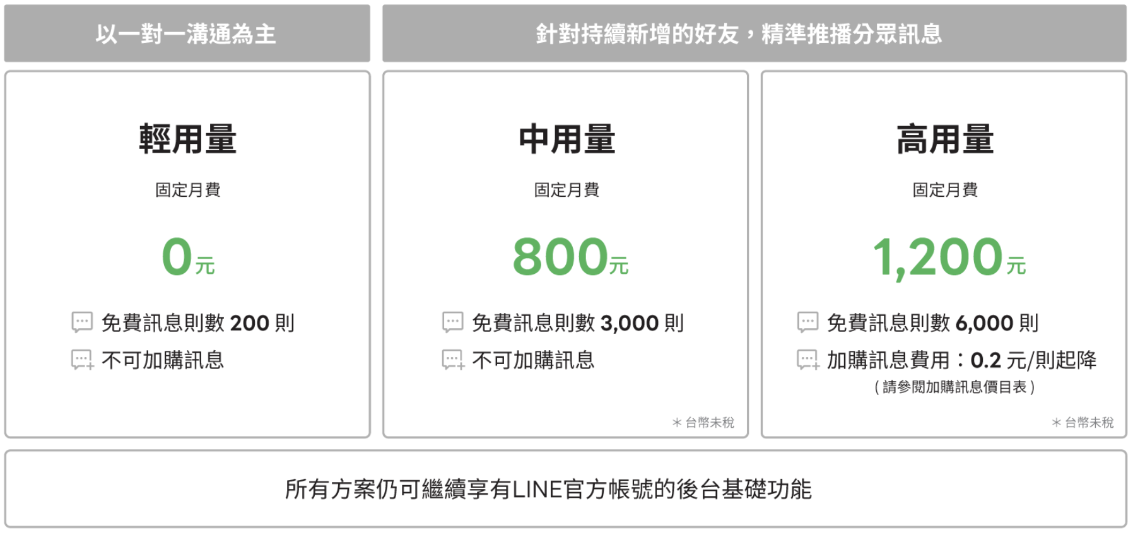This screenshot has height=535, width=1133.
Task: Click 免費訊息則數 6,000 則 text
Action: 932,323
